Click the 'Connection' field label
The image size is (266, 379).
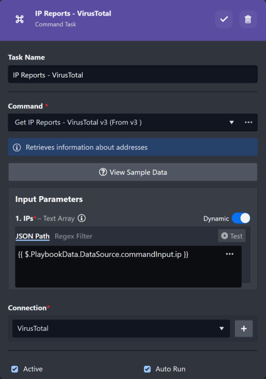click(x=27, y=307)
